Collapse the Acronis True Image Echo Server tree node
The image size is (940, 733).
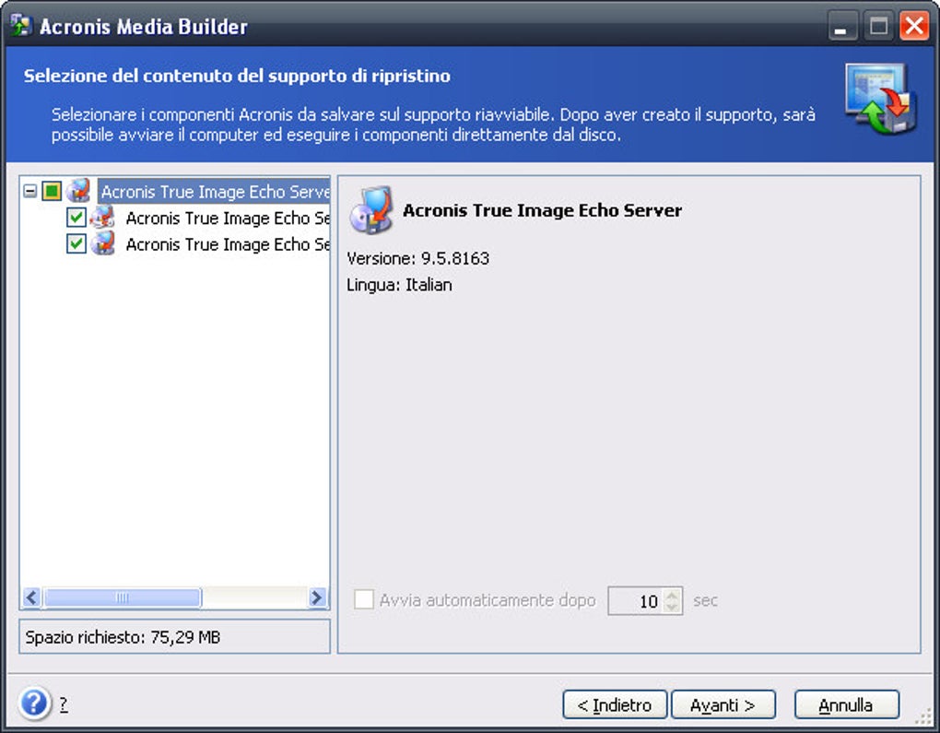point(30,192)
